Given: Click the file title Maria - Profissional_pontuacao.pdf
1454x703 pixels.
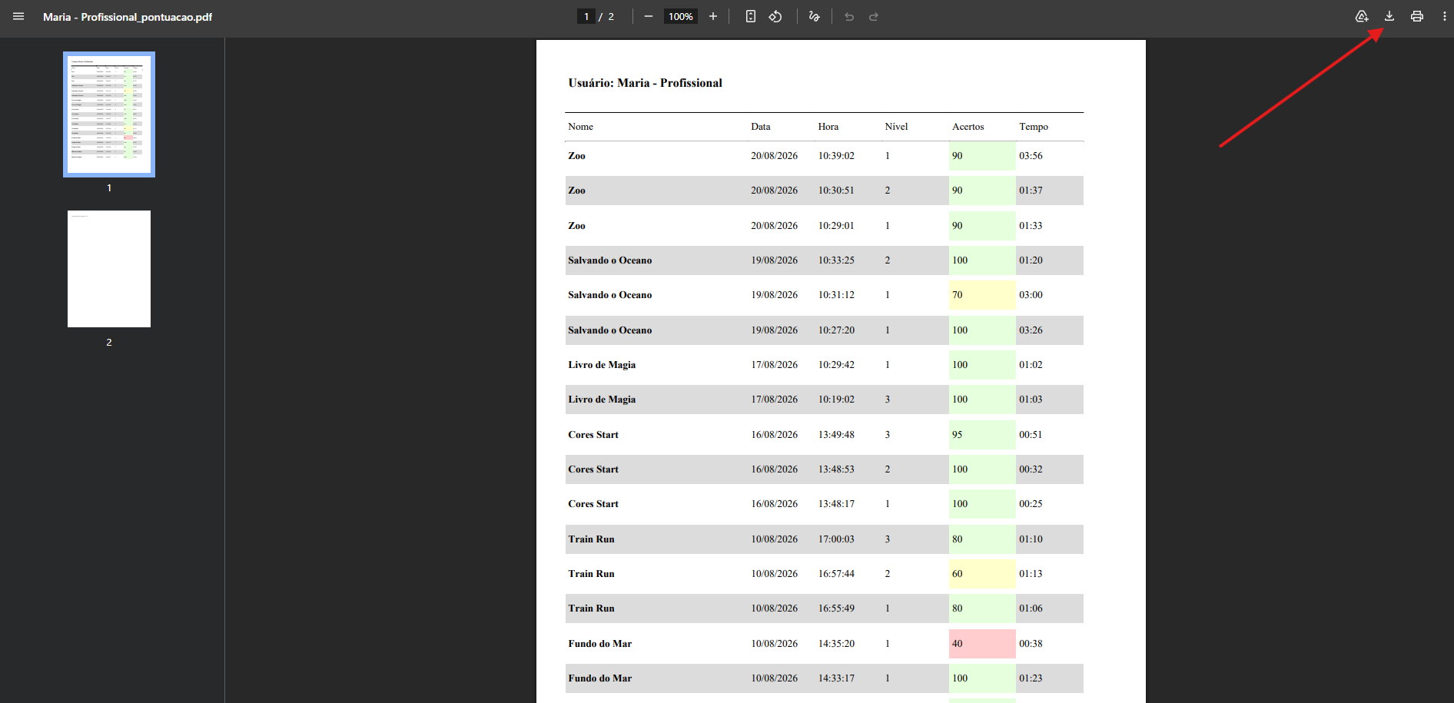Looking at the screenshot, I should tap(128, 17).
